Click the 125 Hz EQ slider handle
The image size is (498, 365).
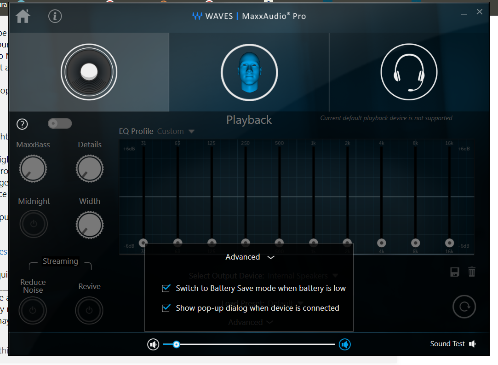pyautogui.click(x=212, y=243)
